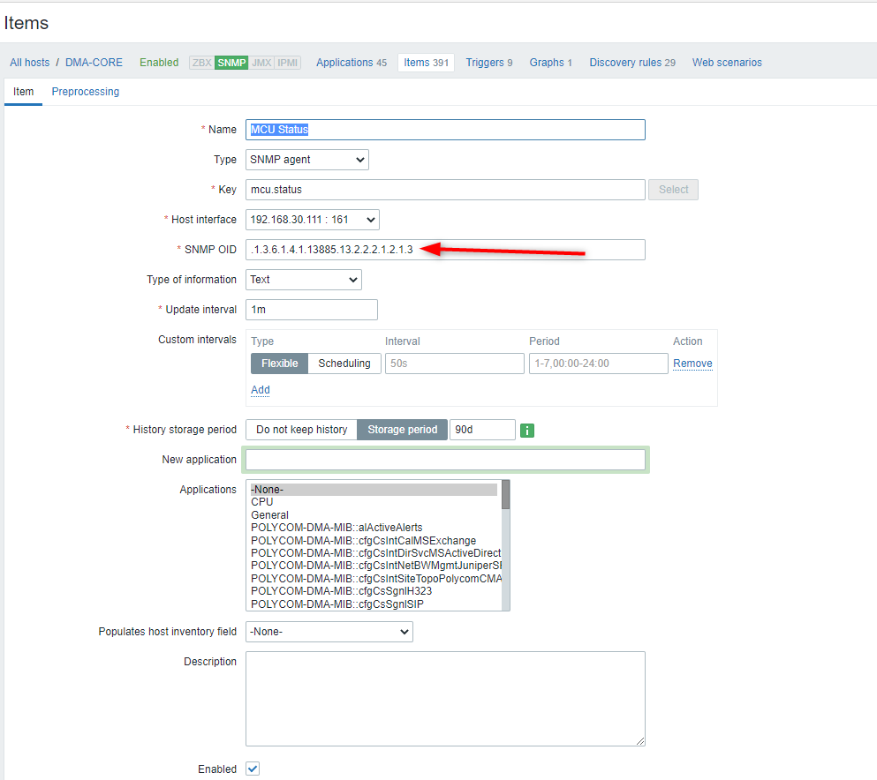This screenshot has width=877, height=780.
Task: Select POLYCOM-DMA-MIB::cfgCsSgnlH323 application
Action: [374, 591]
